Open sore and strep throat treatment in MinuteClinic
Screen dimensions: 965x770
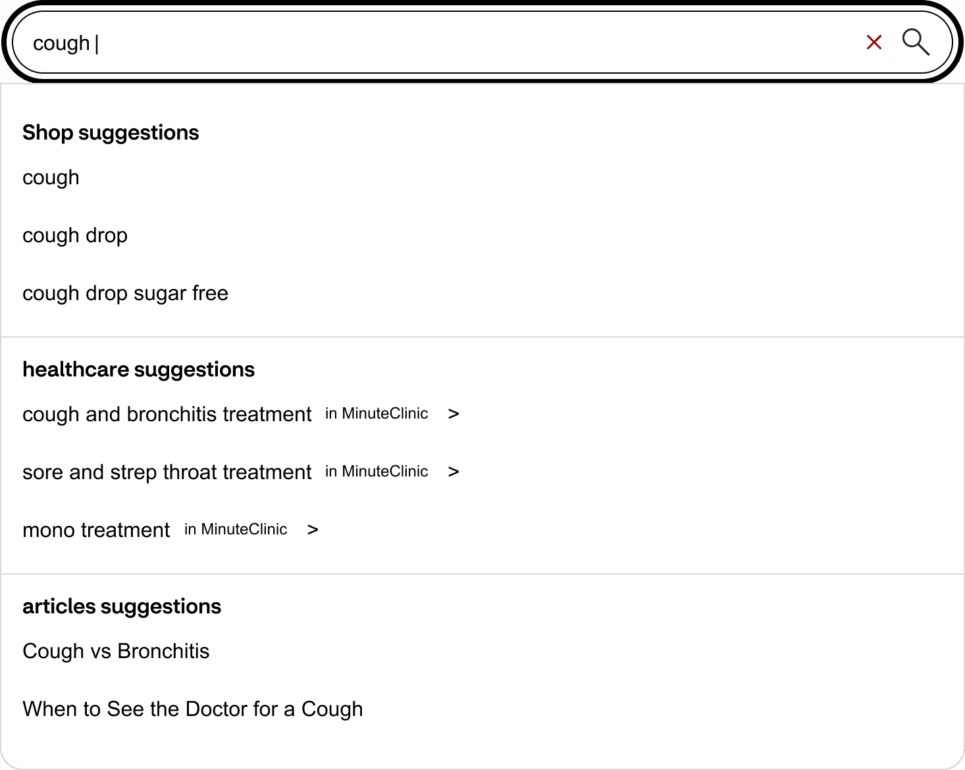pyautogui.click(x=167, y=472)
